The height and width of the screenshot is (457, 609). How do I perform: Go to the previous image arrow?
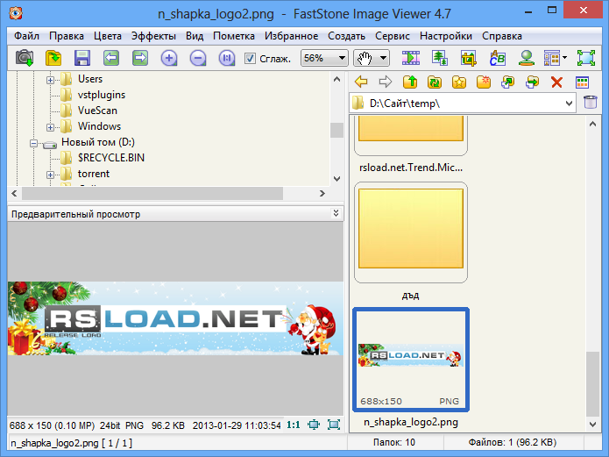click(111, 59)
